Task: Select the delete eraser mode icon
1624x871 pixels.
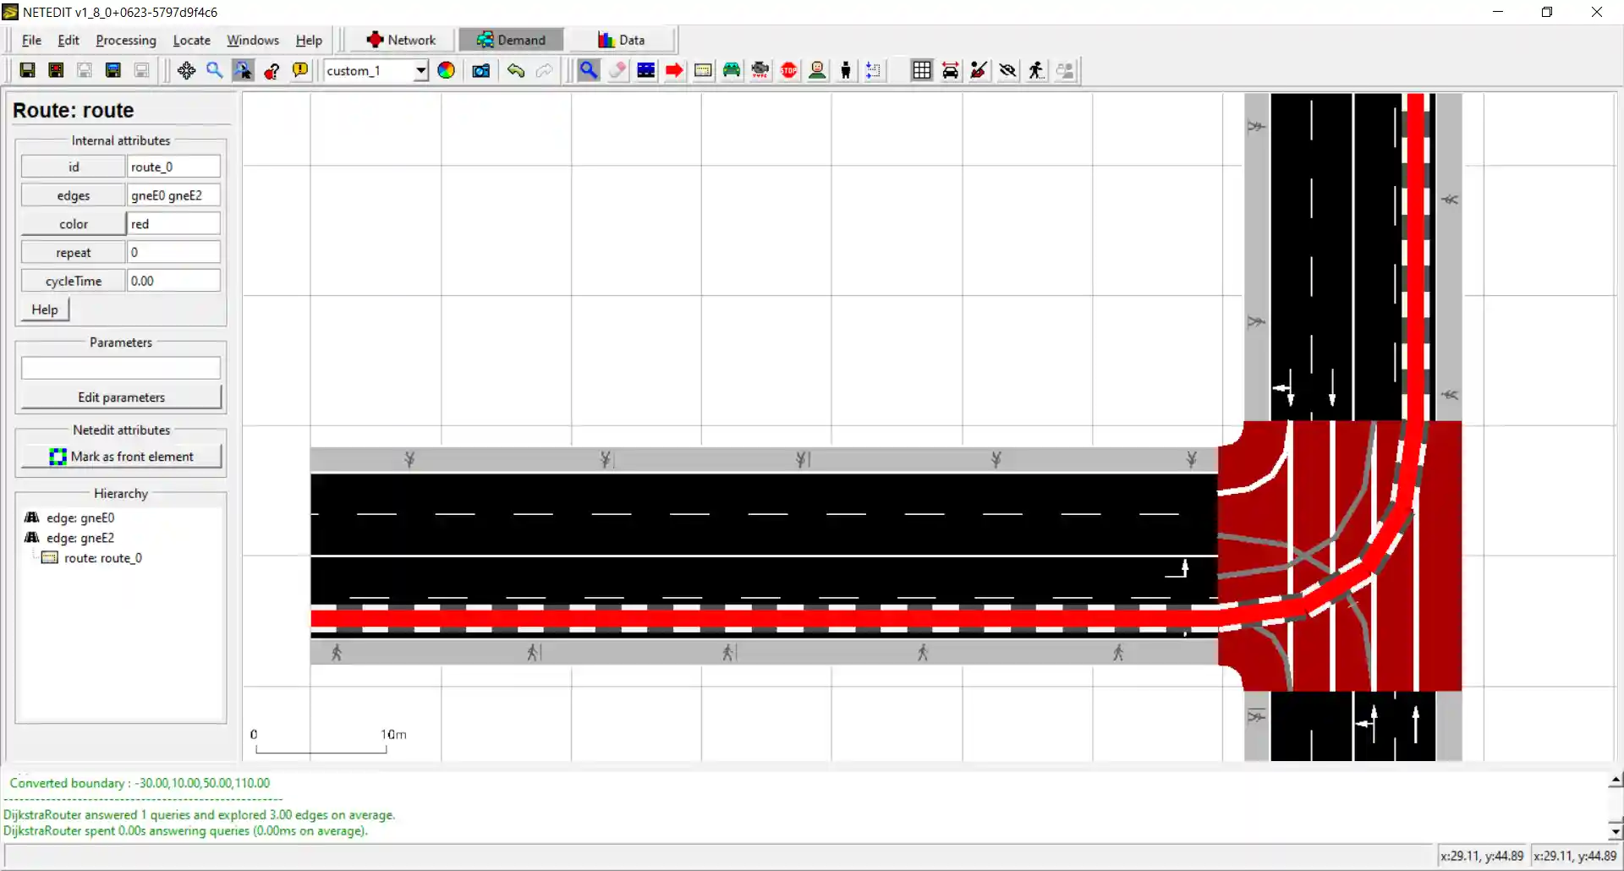Action: pyautogui.click(x=617, y=71)
